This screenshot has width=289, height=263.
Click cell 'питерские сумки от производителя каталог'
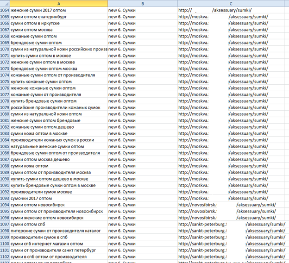point(59,231)
